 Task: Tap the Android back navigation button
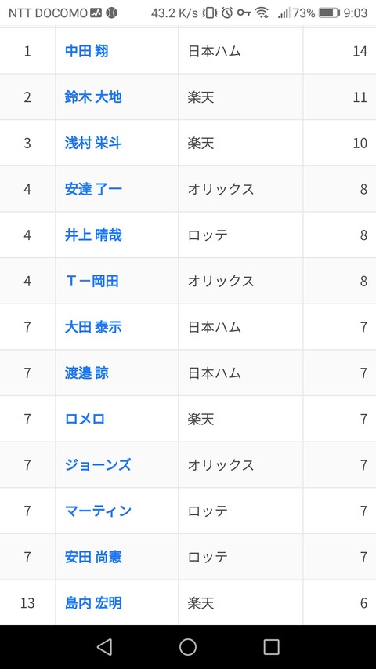click(x=104, y=647)
